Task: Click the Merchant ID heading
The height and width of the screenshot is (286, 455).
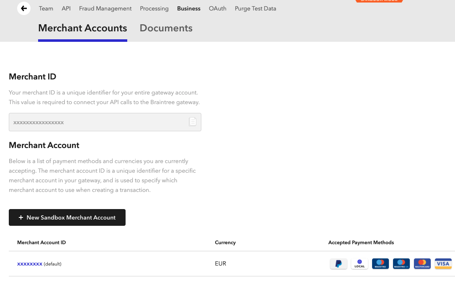Action: (33, 77)
